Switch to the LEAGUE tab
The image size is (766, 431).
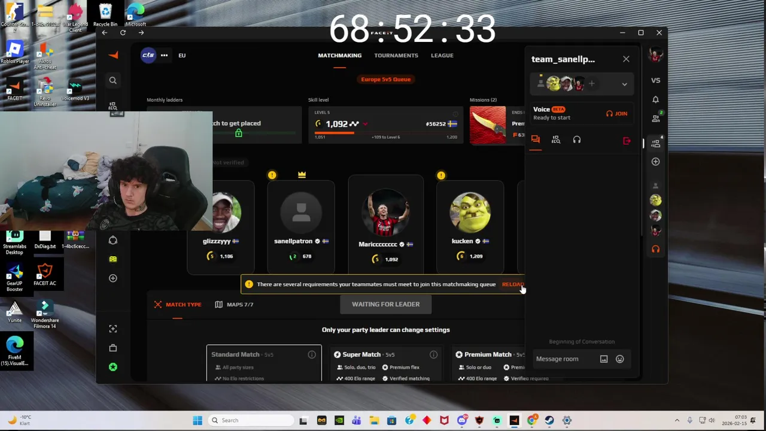point(442,55)
